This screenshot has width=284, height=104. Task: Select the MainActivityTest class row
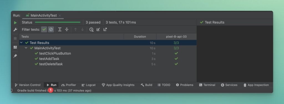(x=108, y=48)
